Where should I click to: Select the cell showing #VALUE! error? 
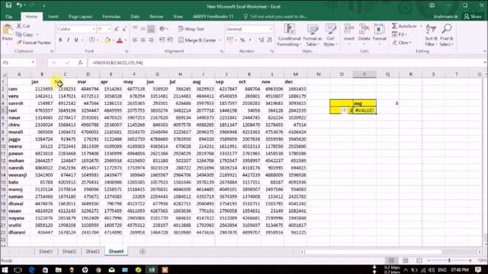click(x=364, y=110)
